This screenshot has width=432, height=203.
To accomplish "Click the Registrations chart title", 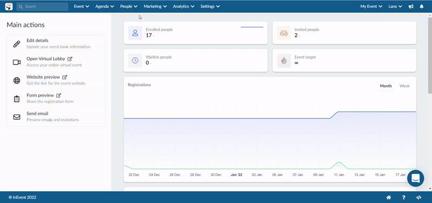I will pyautogui.click(x=139, y=85).
